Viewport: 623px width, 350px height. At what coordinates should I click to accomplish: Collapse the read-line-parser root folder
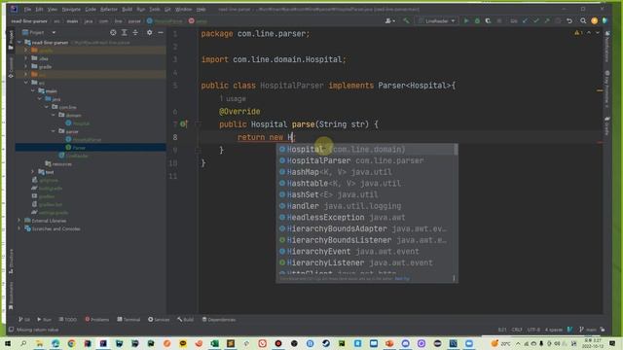19,42
